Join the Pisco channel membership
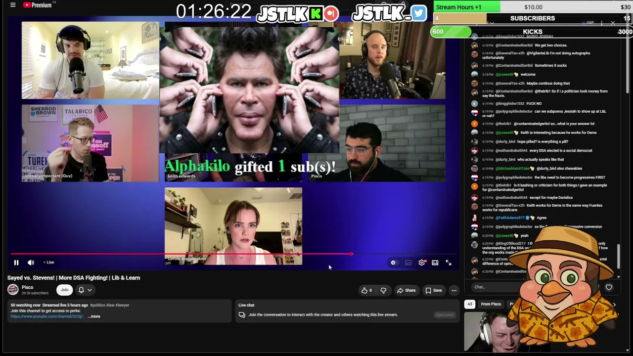The image size is (633, 356). [x=64, y=290]
